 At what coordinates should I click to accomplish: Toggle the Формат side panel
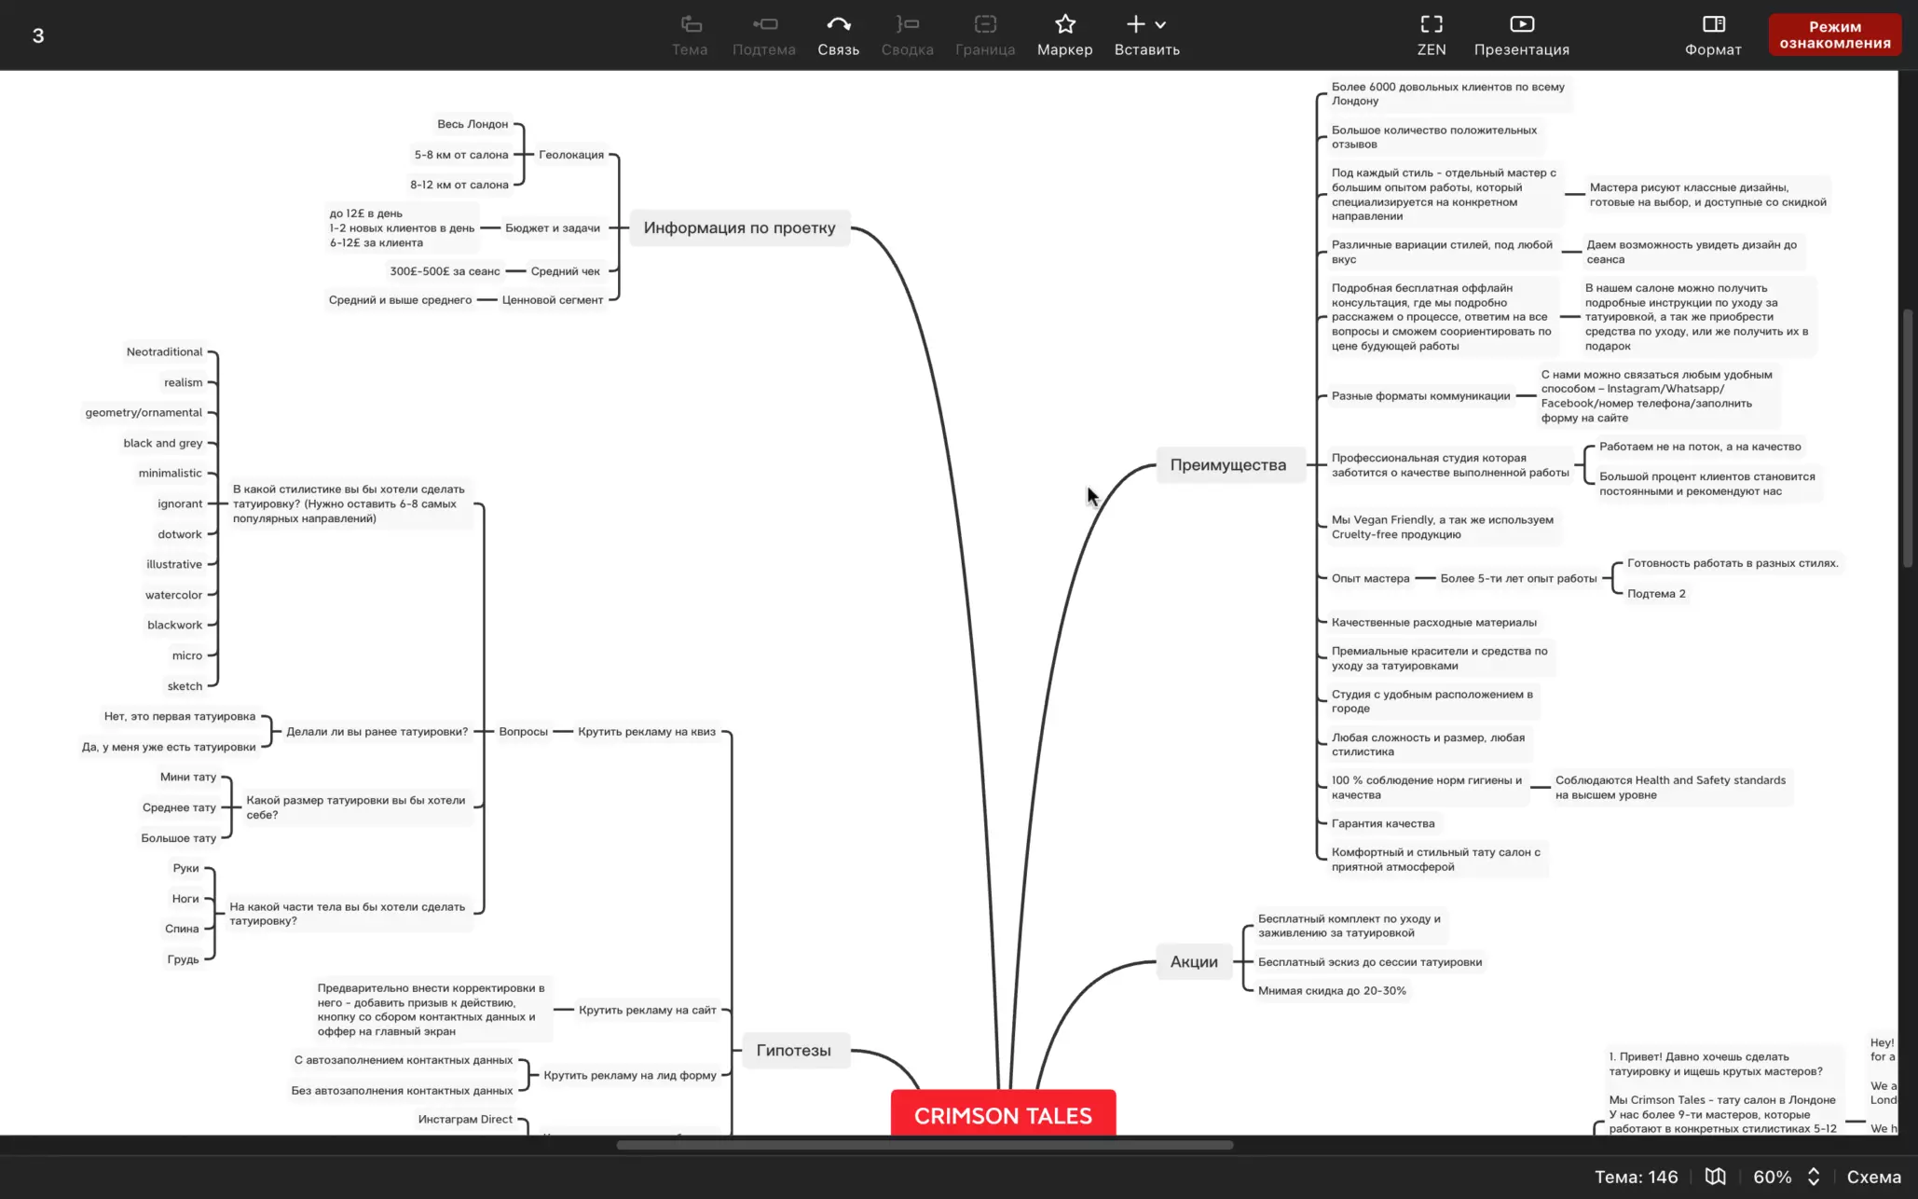pyautogui.click(x=1713, y=25)
